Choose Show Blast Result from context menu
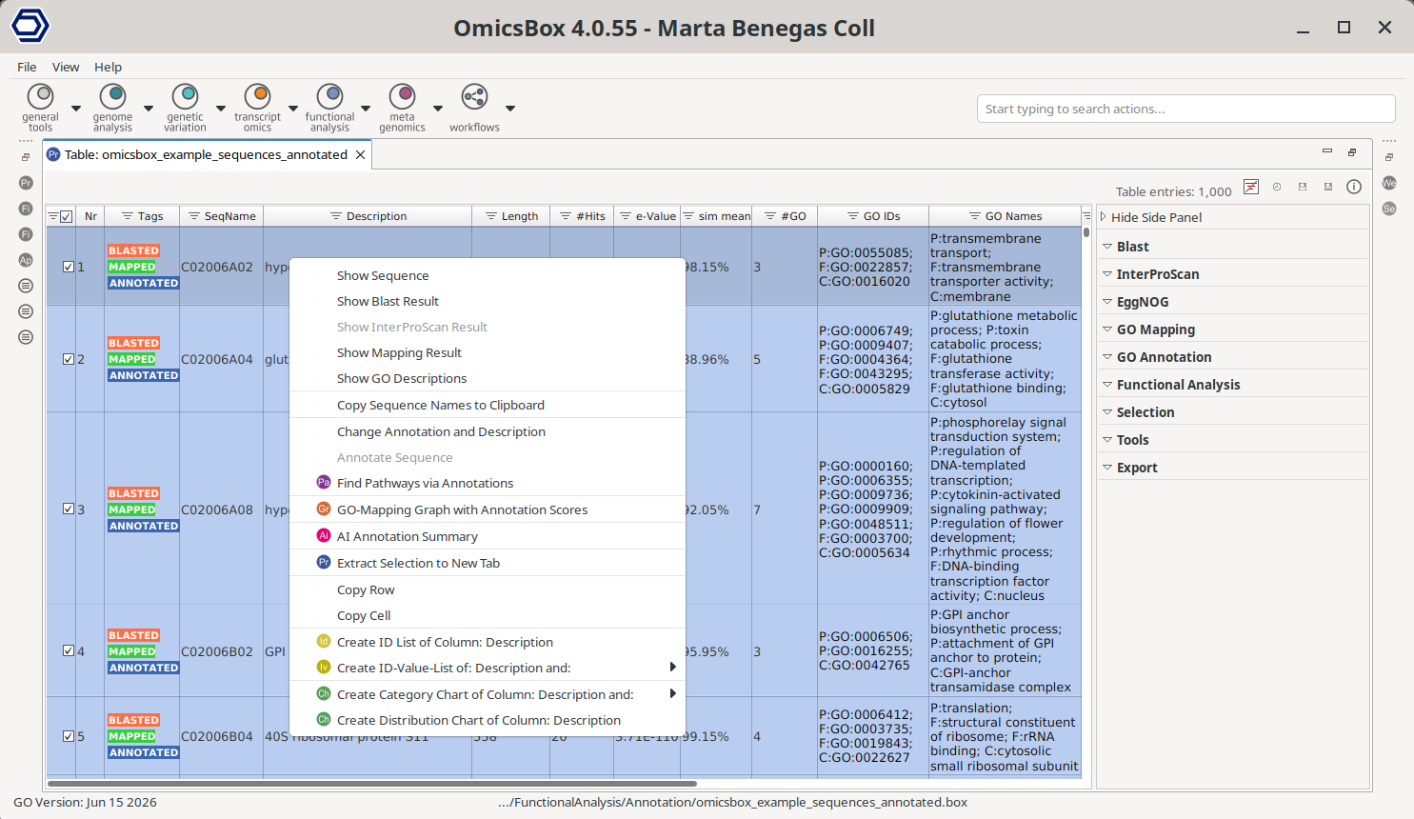 (x=488, y=301)
